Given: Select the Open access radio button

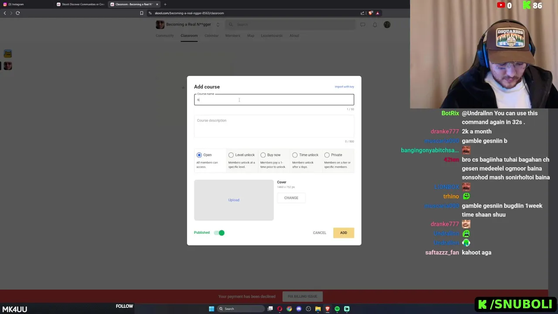Looking at the screenshot, I should point(199,155).
